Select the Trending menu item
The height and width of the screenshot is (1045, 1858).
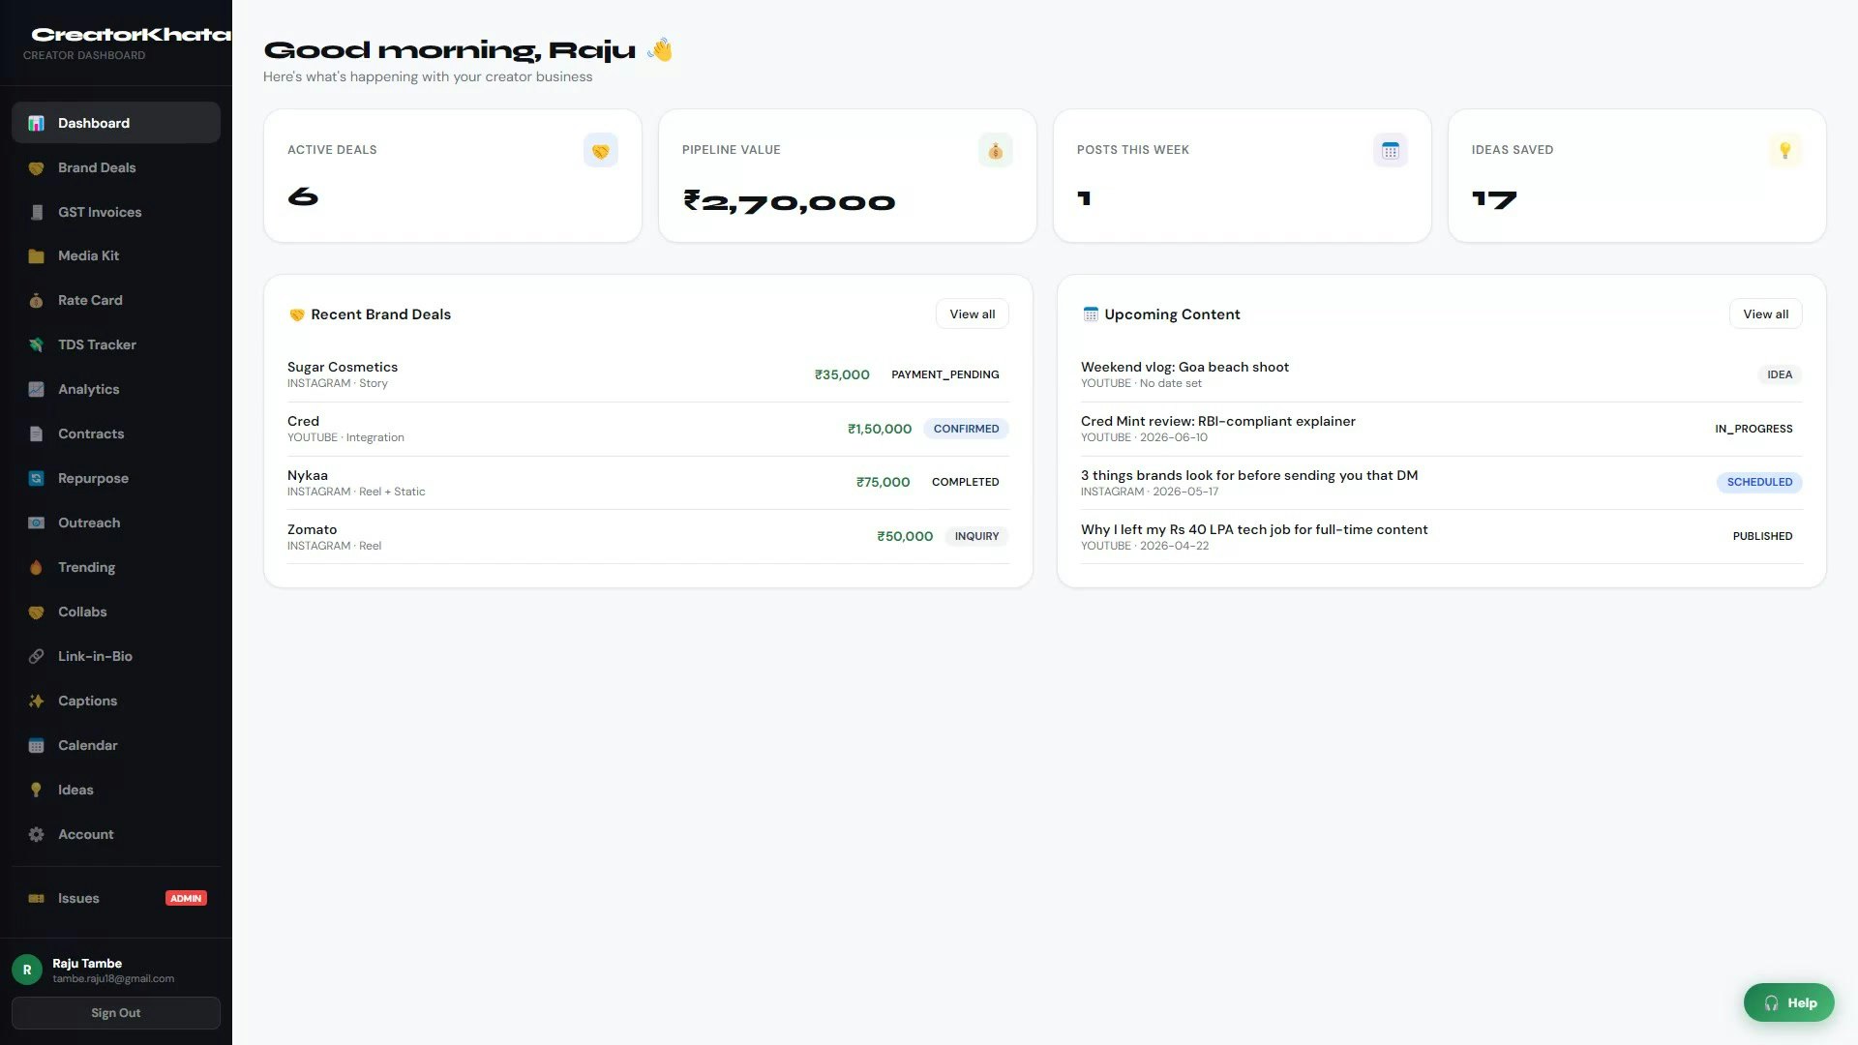tap(116, 567)
